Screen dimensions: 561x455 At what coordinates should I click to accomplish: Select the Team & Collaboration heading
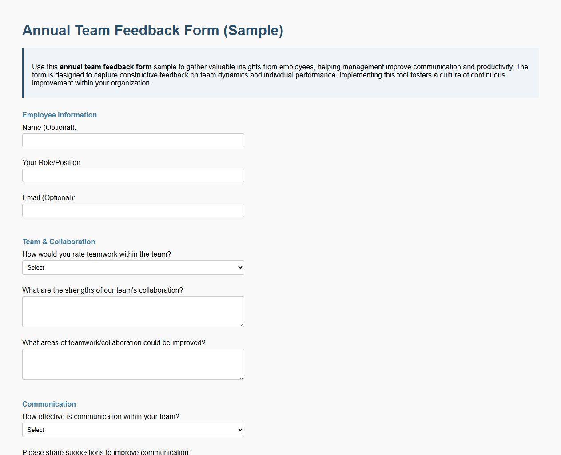58,242
